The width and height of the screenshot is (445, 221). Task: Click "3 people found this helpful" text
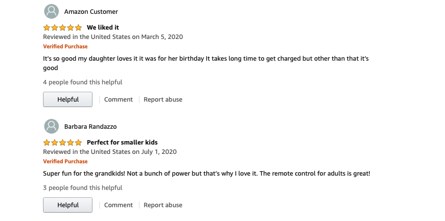[x=83, y=187]
